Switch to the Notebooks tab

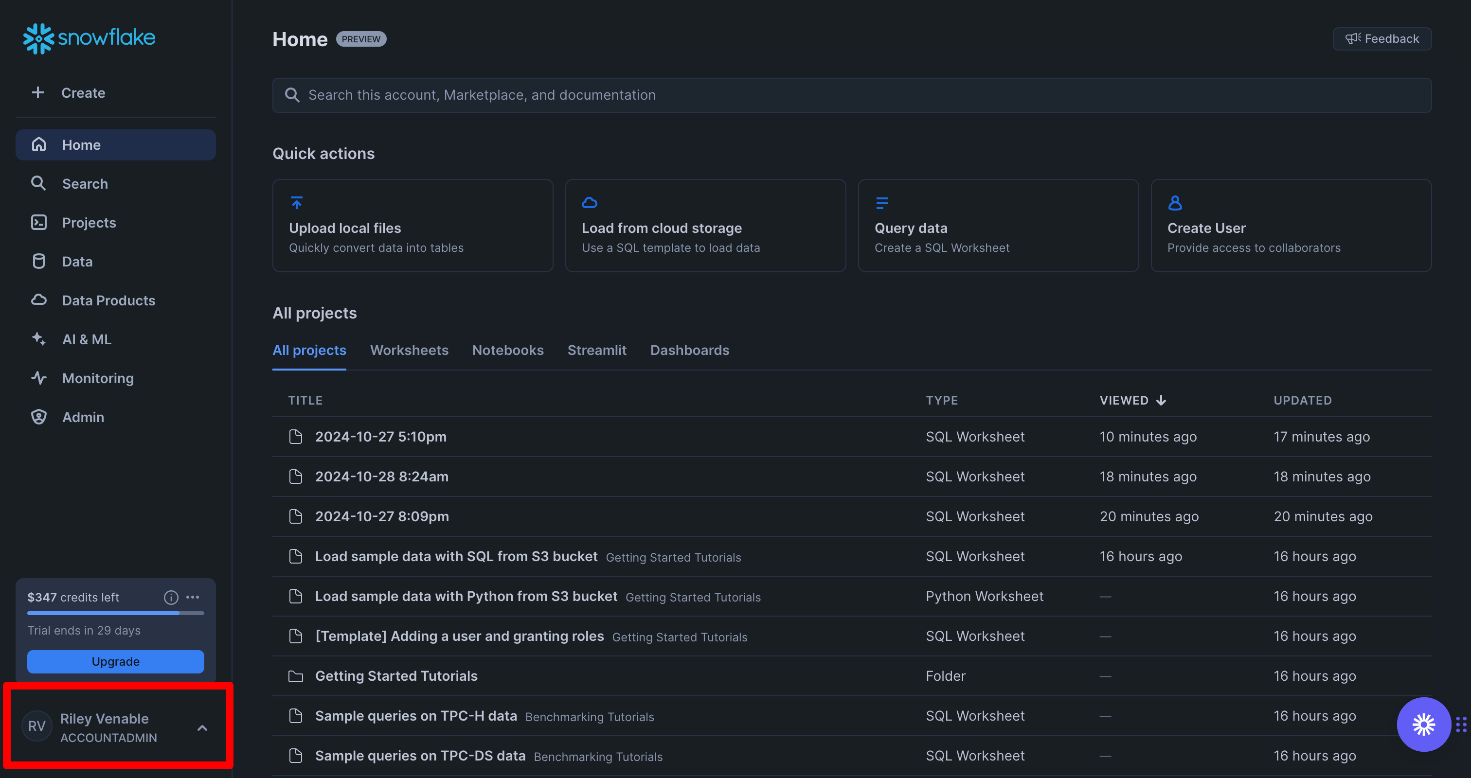tap(508, 350)
